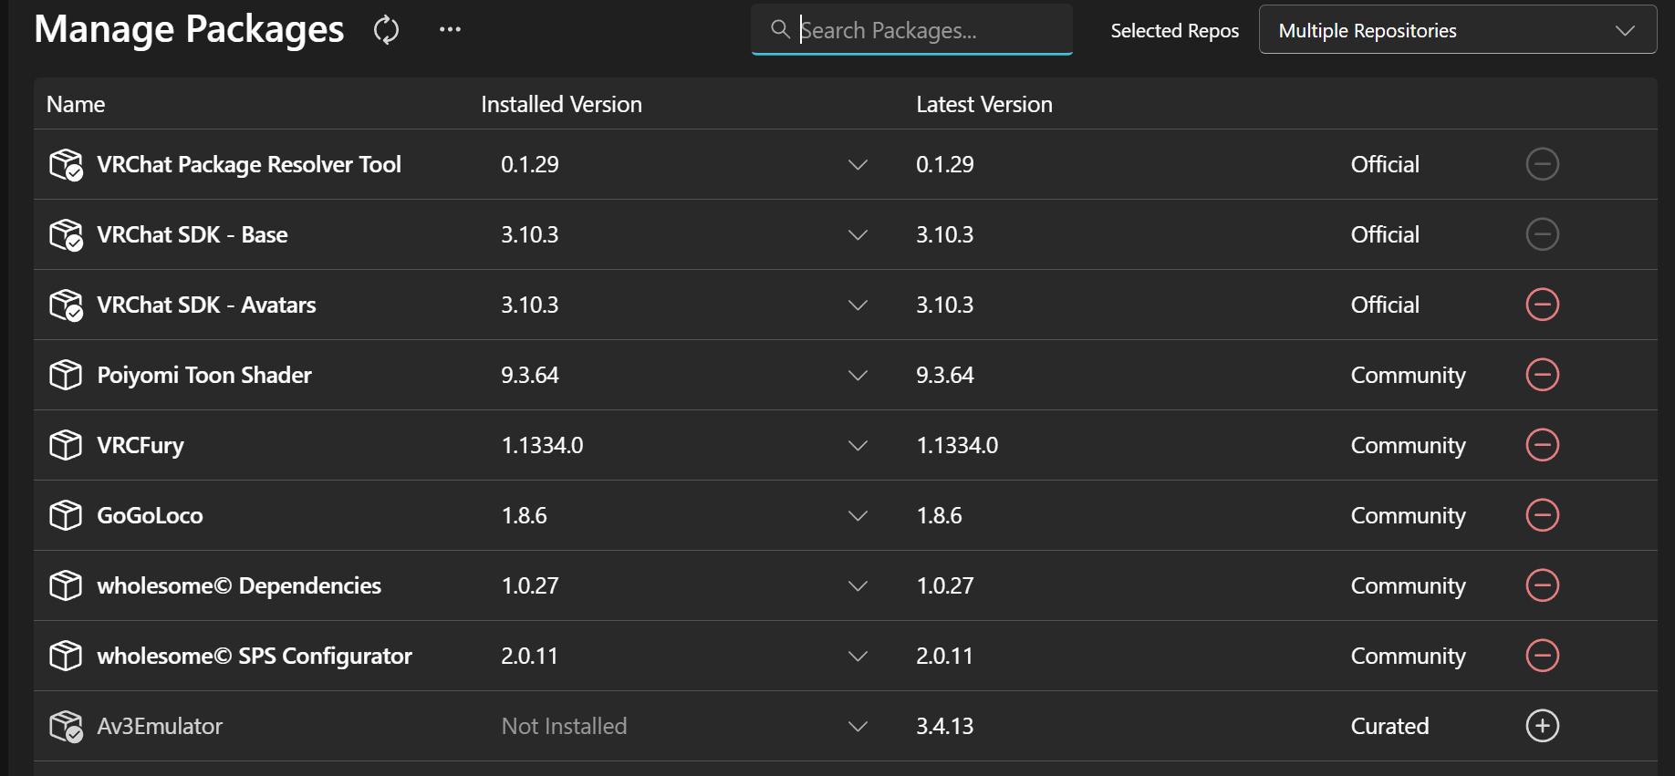Expand version dropdown for VRChat SDK - Base
The width and height of the screenshot is (1675, 776).
[x=858, y=235]
